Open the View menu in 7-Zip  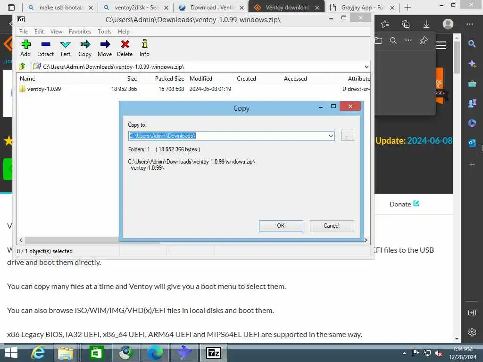(57, 32)
